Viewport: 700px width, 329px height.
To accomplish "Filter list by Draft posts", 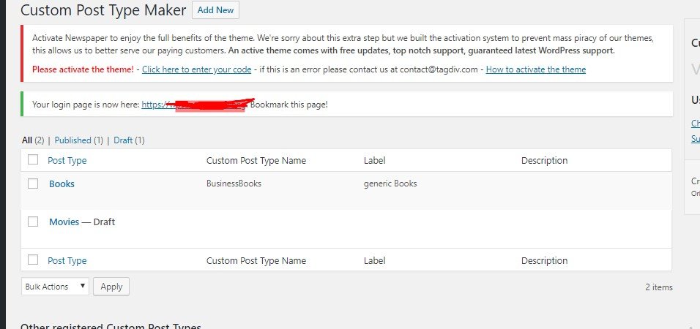I will click(122, 140).
